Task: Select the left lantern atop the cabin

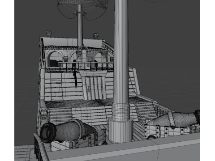Action: point(49,34)
